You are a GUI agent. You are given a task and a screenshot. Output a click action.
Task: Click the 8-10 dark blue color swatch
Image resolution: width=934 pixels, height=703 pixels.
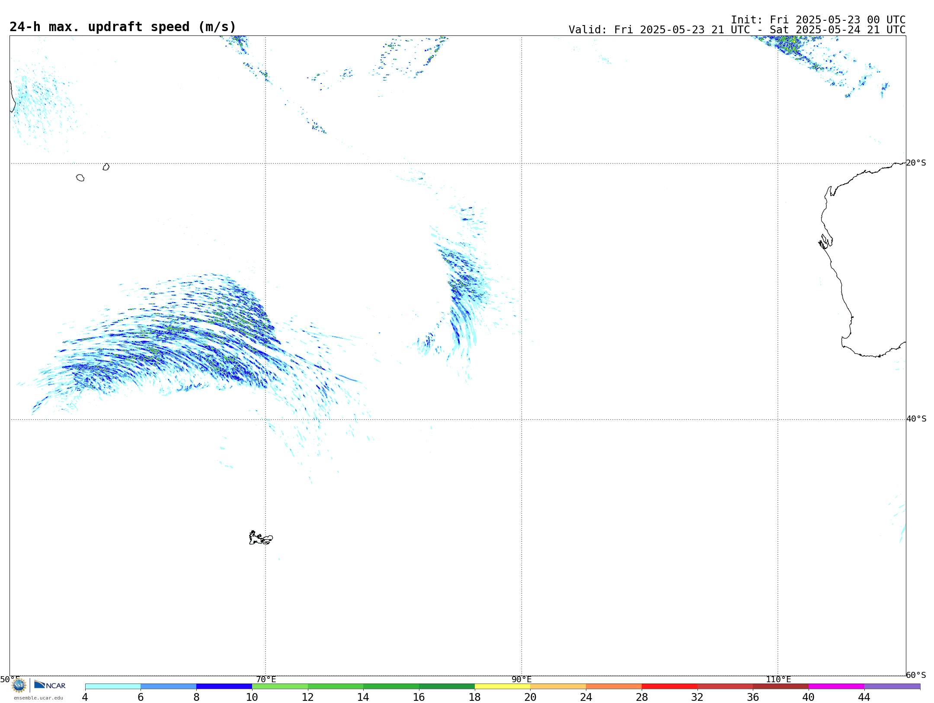224,686
